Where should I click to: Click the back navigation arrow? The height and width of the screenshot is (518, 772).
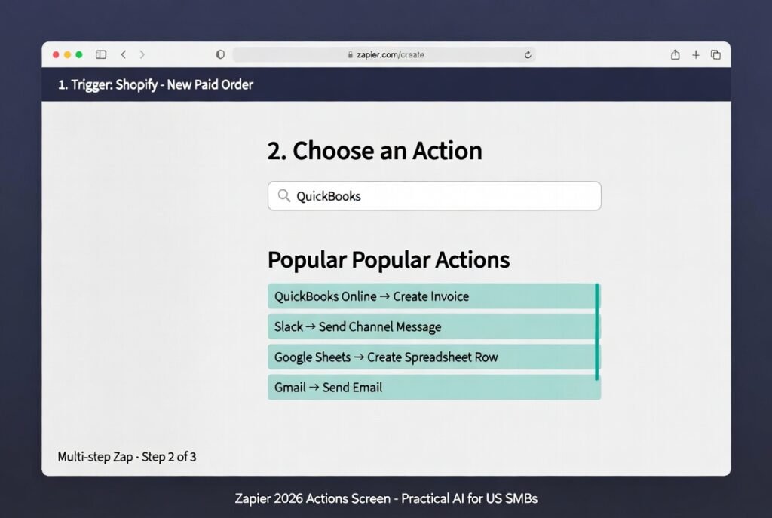click(123, 54)
